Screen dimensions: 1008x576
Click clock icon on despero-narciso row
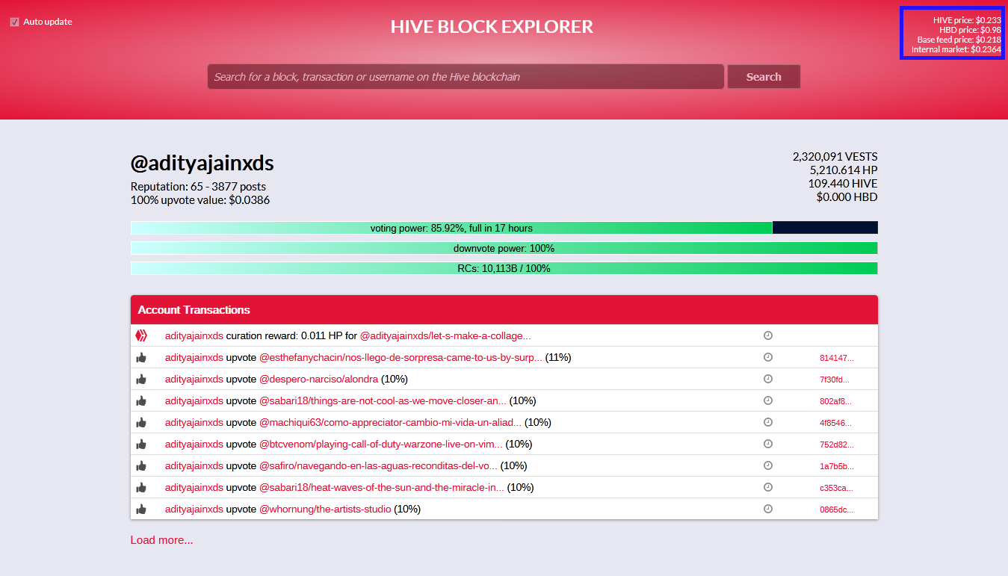point(768,379)
